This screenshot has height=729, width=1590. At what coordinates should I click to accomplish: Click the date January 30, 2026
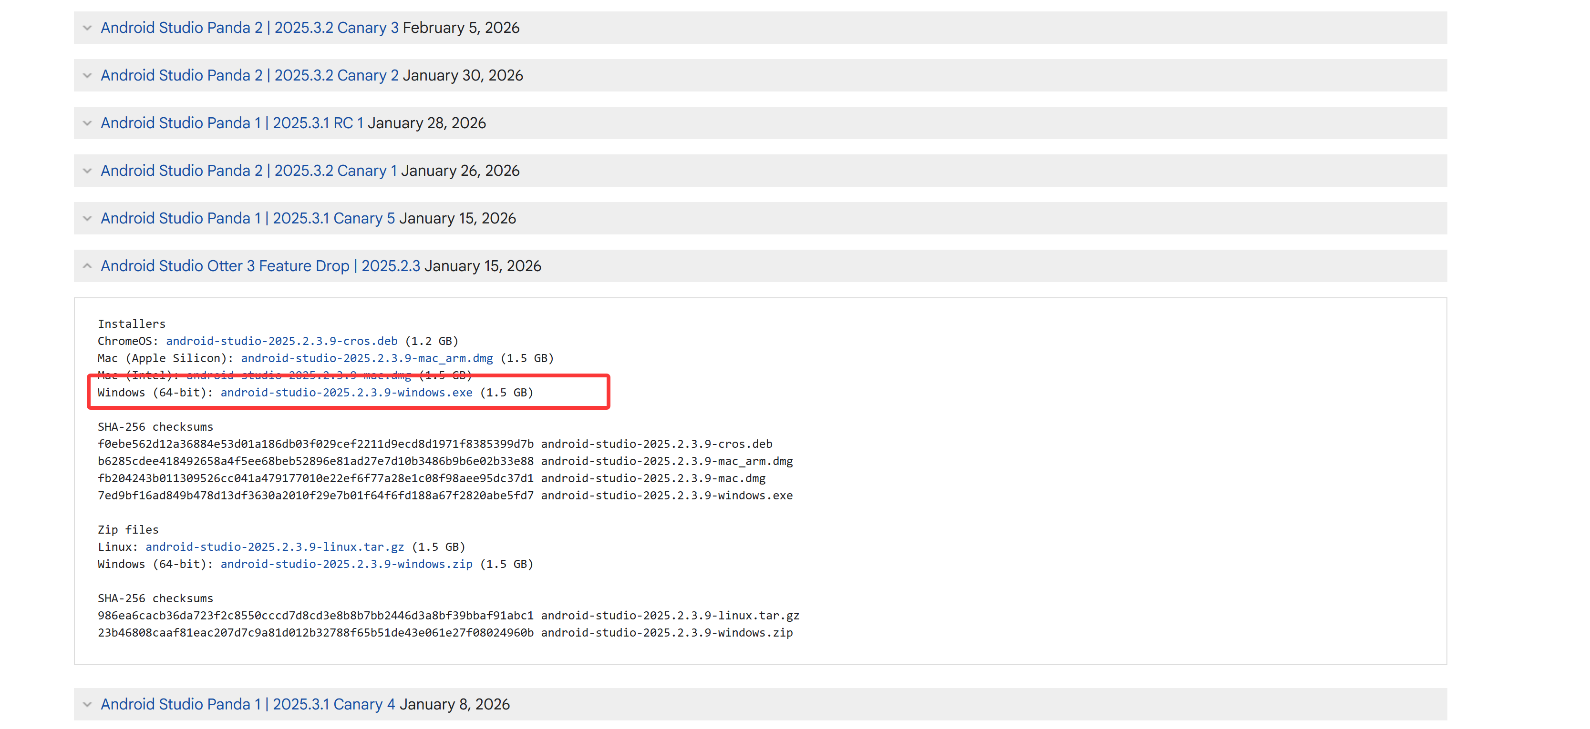[463, 75]
